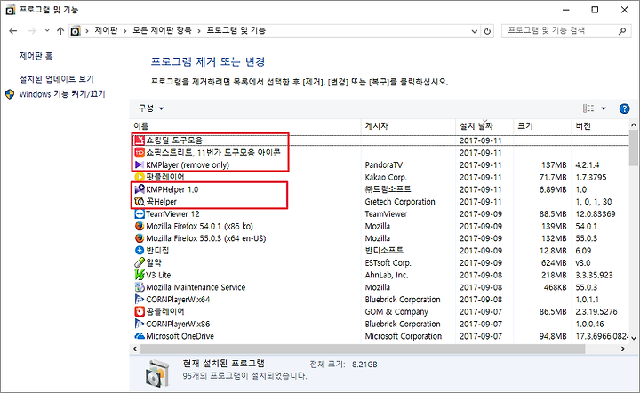Go back with the left arrow
Viewport: 640px width, 393px height.
point(13,30)
